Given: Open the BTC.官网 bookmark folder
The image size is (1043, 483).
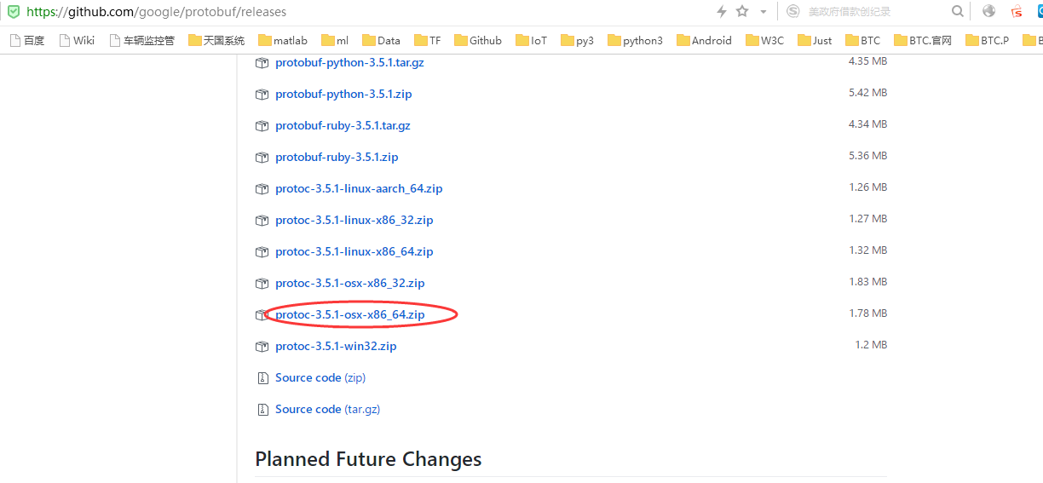Looking at the screenshot, I should (x=923, y=40).
